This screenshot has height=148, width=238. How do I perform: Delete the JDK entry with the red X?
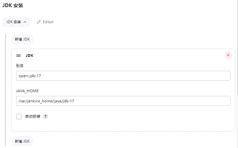[228, 55]
